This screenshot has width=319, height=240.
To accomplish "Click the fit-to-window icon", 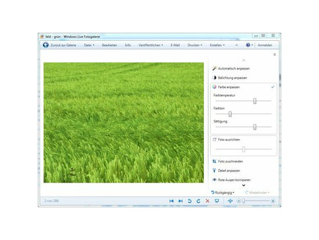I will click(x=230, y=201).
